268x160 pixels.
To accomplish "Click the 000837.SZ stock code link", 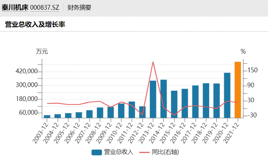I will [45, 7].
